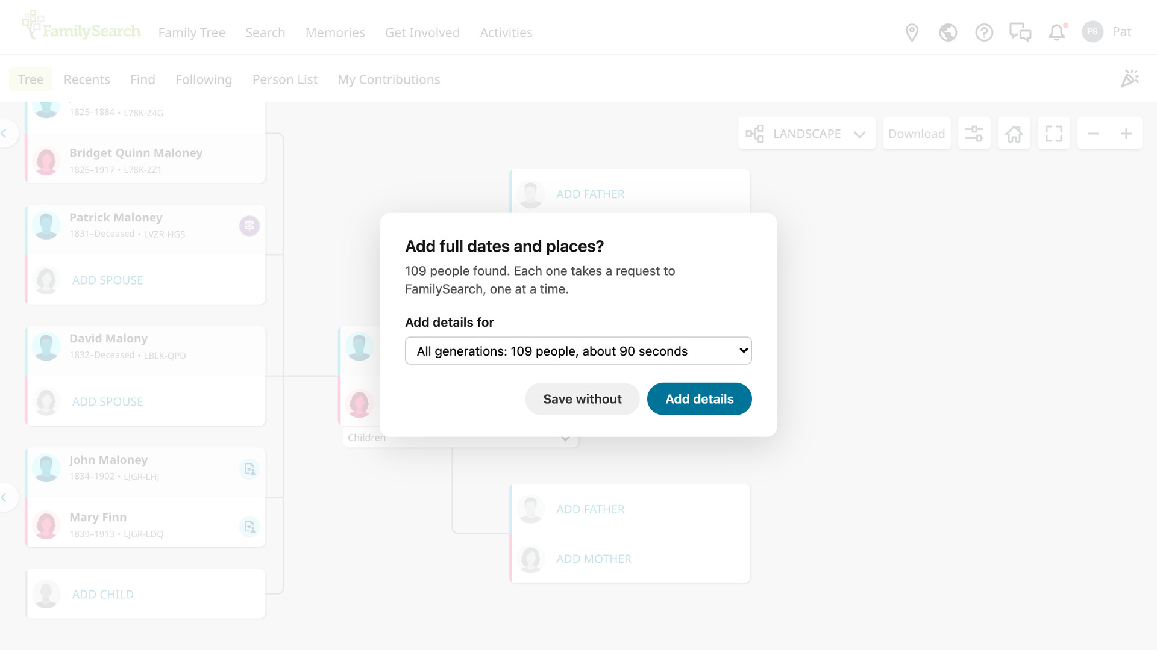This screenshot has width=1157, height=650.
Task: Click Patrick Maloney's purple hint badge
Action: point(249,226)
